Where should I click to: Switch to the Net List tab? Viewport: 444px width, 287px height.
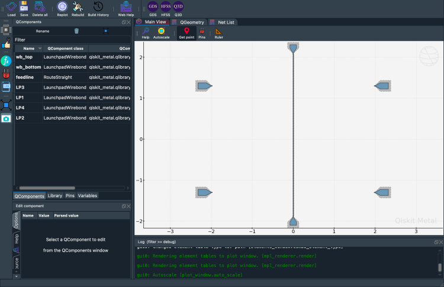(x=223, y=22)
